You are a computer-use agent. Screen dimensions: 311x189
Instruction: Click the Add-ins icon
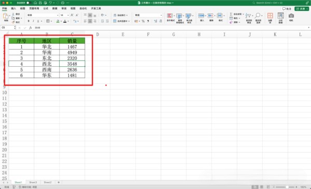270,16
